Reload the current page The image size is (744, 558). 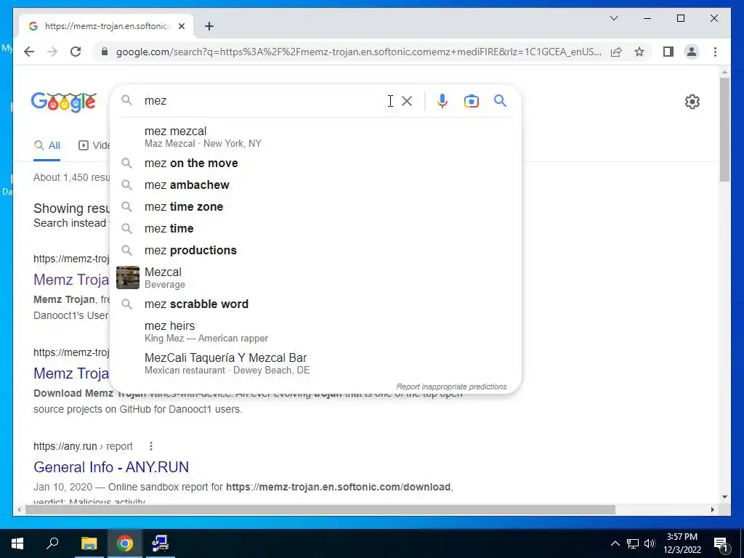pyautogui.click(x=76, y=52)
